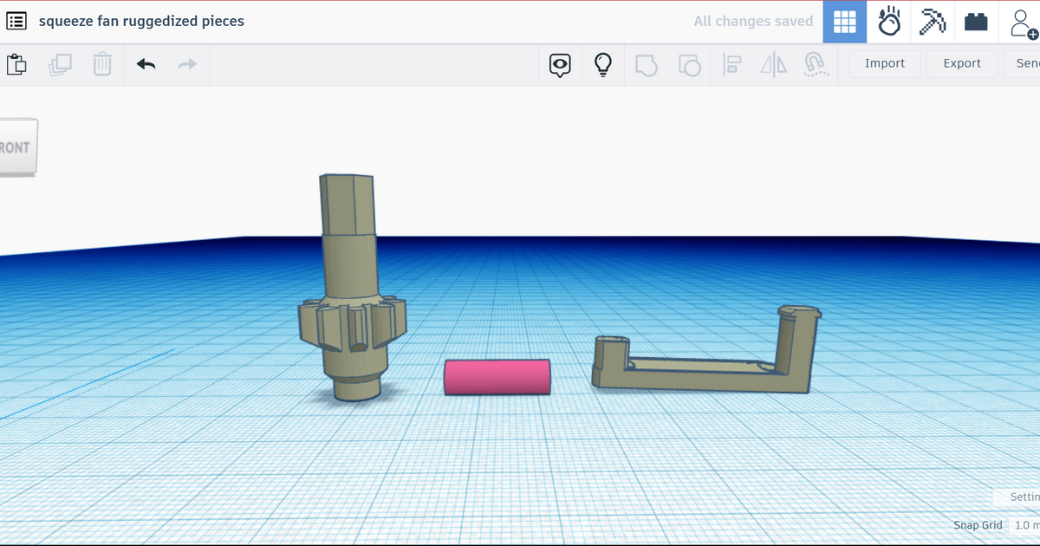Click the Undo arrow icon
This screenshot has width=1040, height=546.
tap(146, 64)
